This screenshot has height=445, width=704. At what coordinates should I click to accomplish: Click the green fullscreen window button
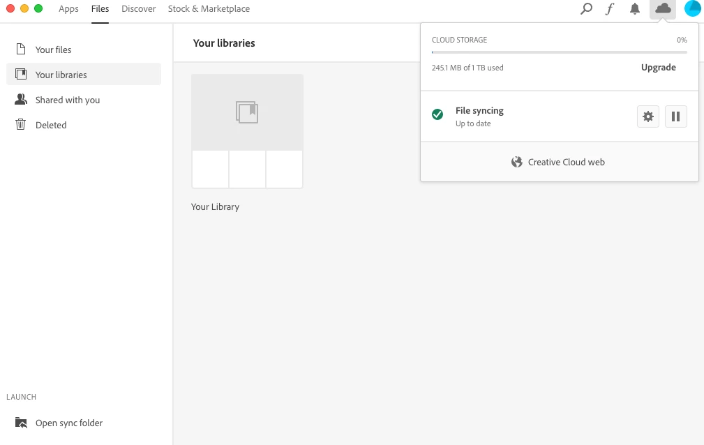click(38, 8)
